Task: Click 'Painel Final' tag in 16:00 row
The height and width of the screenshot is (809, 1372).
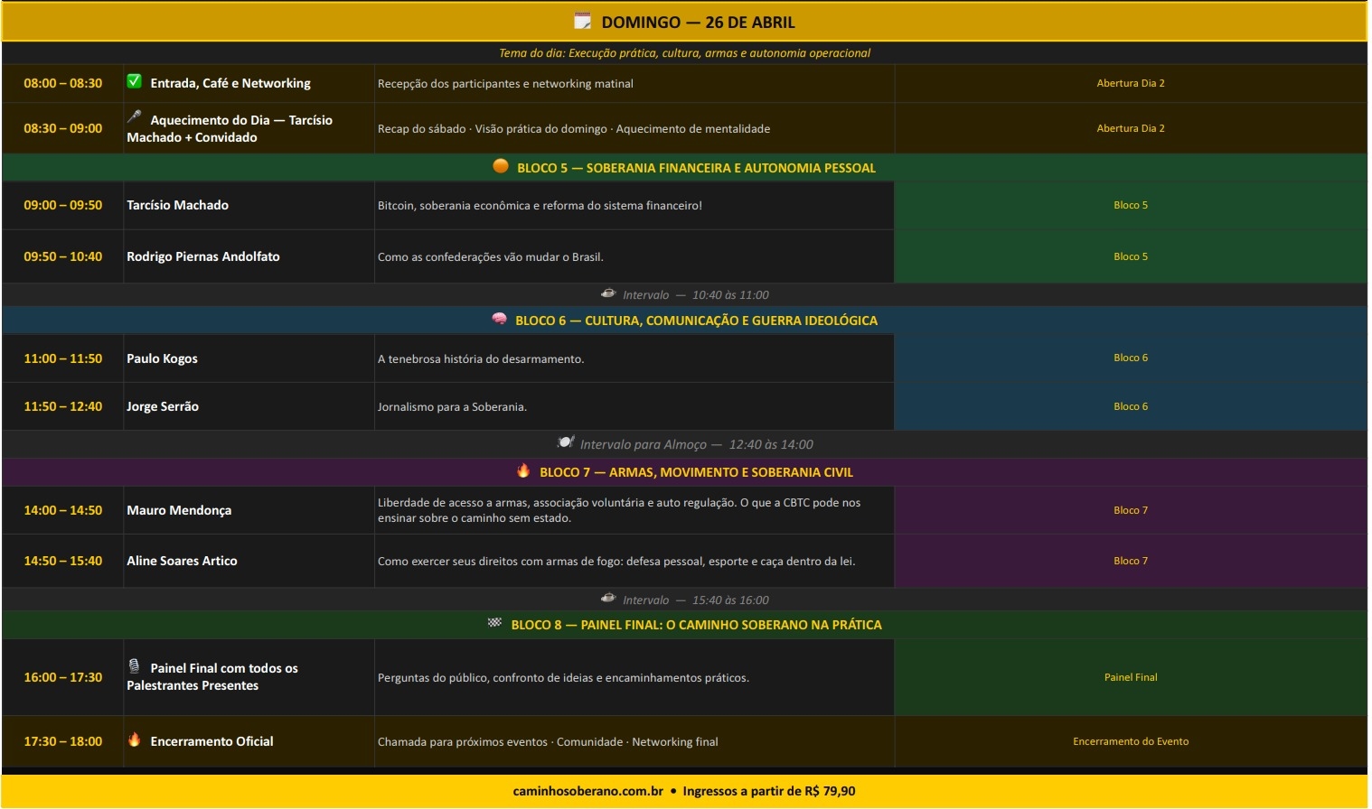Action: coord(1131,677)
